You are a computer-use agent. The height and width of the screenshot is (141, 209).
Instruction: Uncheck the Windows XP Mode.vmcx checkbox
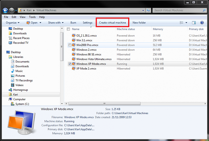click(x=70, y=64)
